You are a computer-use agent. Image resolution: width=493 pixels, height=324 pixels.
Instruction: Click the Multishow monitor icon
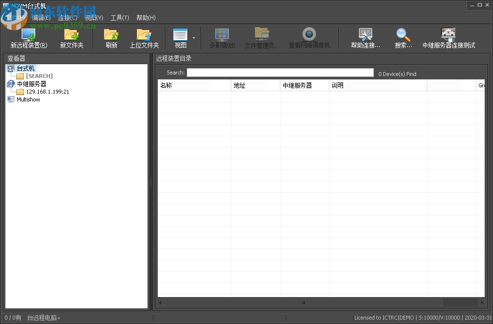click(x=11, y=100)
